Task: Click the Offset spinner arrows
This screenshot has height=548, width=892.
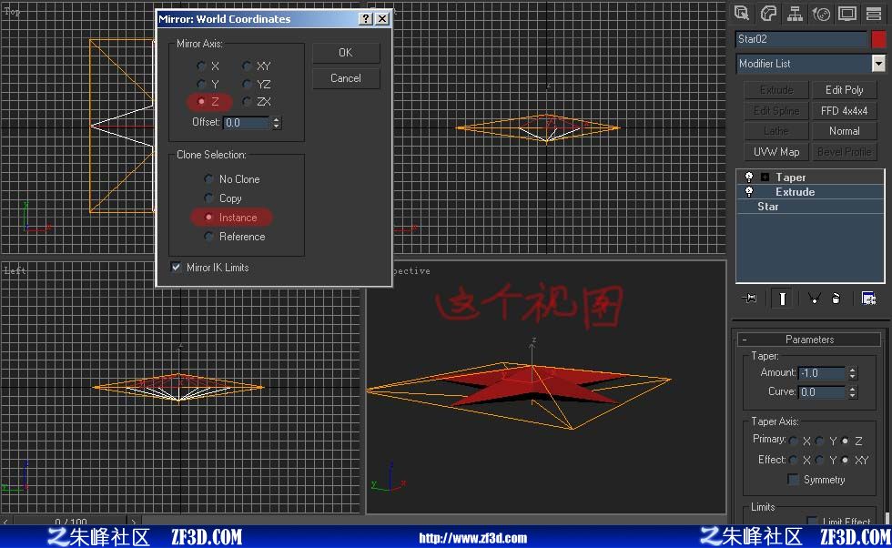Action: click(x=277, y=122)
